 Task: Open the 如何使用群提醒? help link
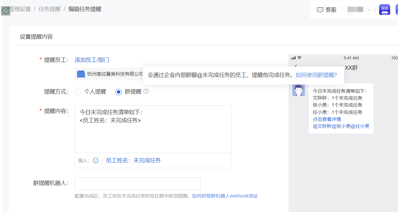[316, 75]
